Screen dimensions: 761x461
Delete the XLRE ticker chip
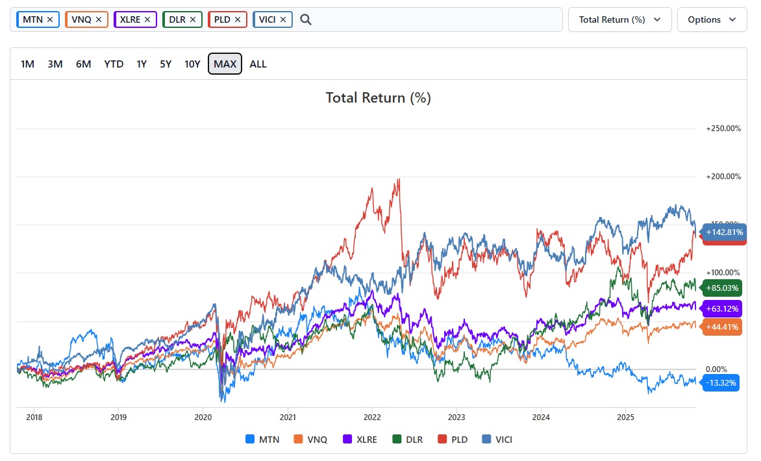coord(147,19)
